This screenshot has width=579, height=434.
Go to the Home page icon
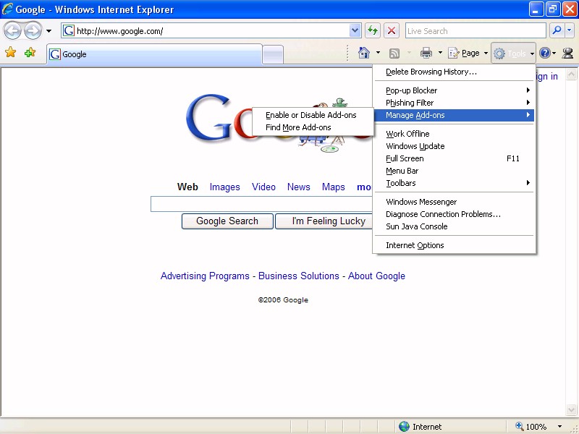pyautogui.click(x=364, y=53)
